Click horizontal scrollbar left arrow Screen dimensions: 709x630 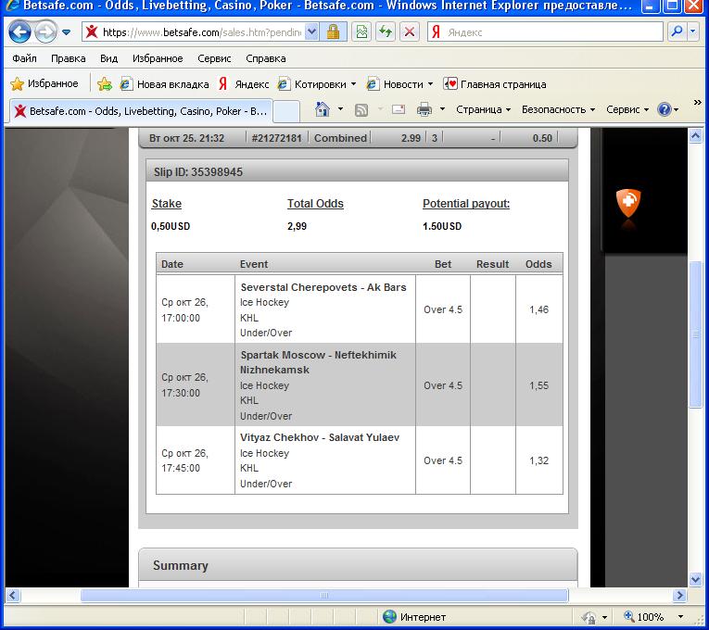click(13, 595)
